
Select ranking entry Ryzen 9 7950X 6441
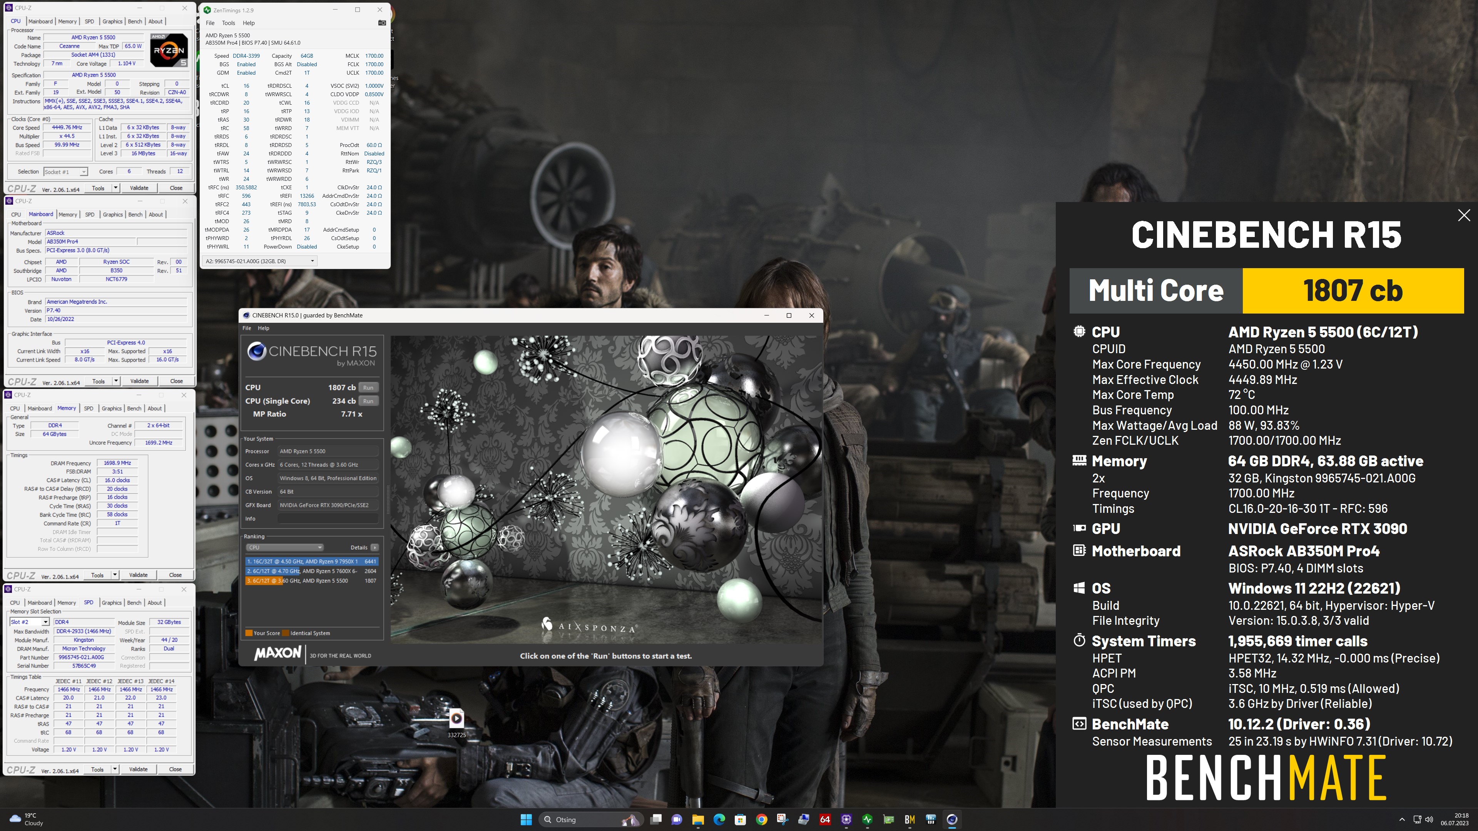tap(311, 561)
